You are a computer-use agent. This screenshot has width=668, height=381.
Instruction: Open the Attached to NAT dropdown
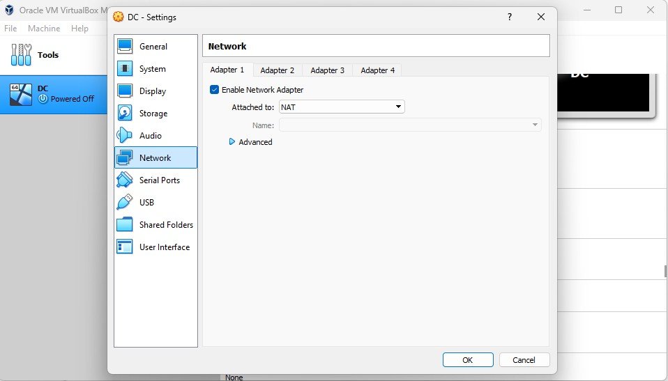pos(342,107)
